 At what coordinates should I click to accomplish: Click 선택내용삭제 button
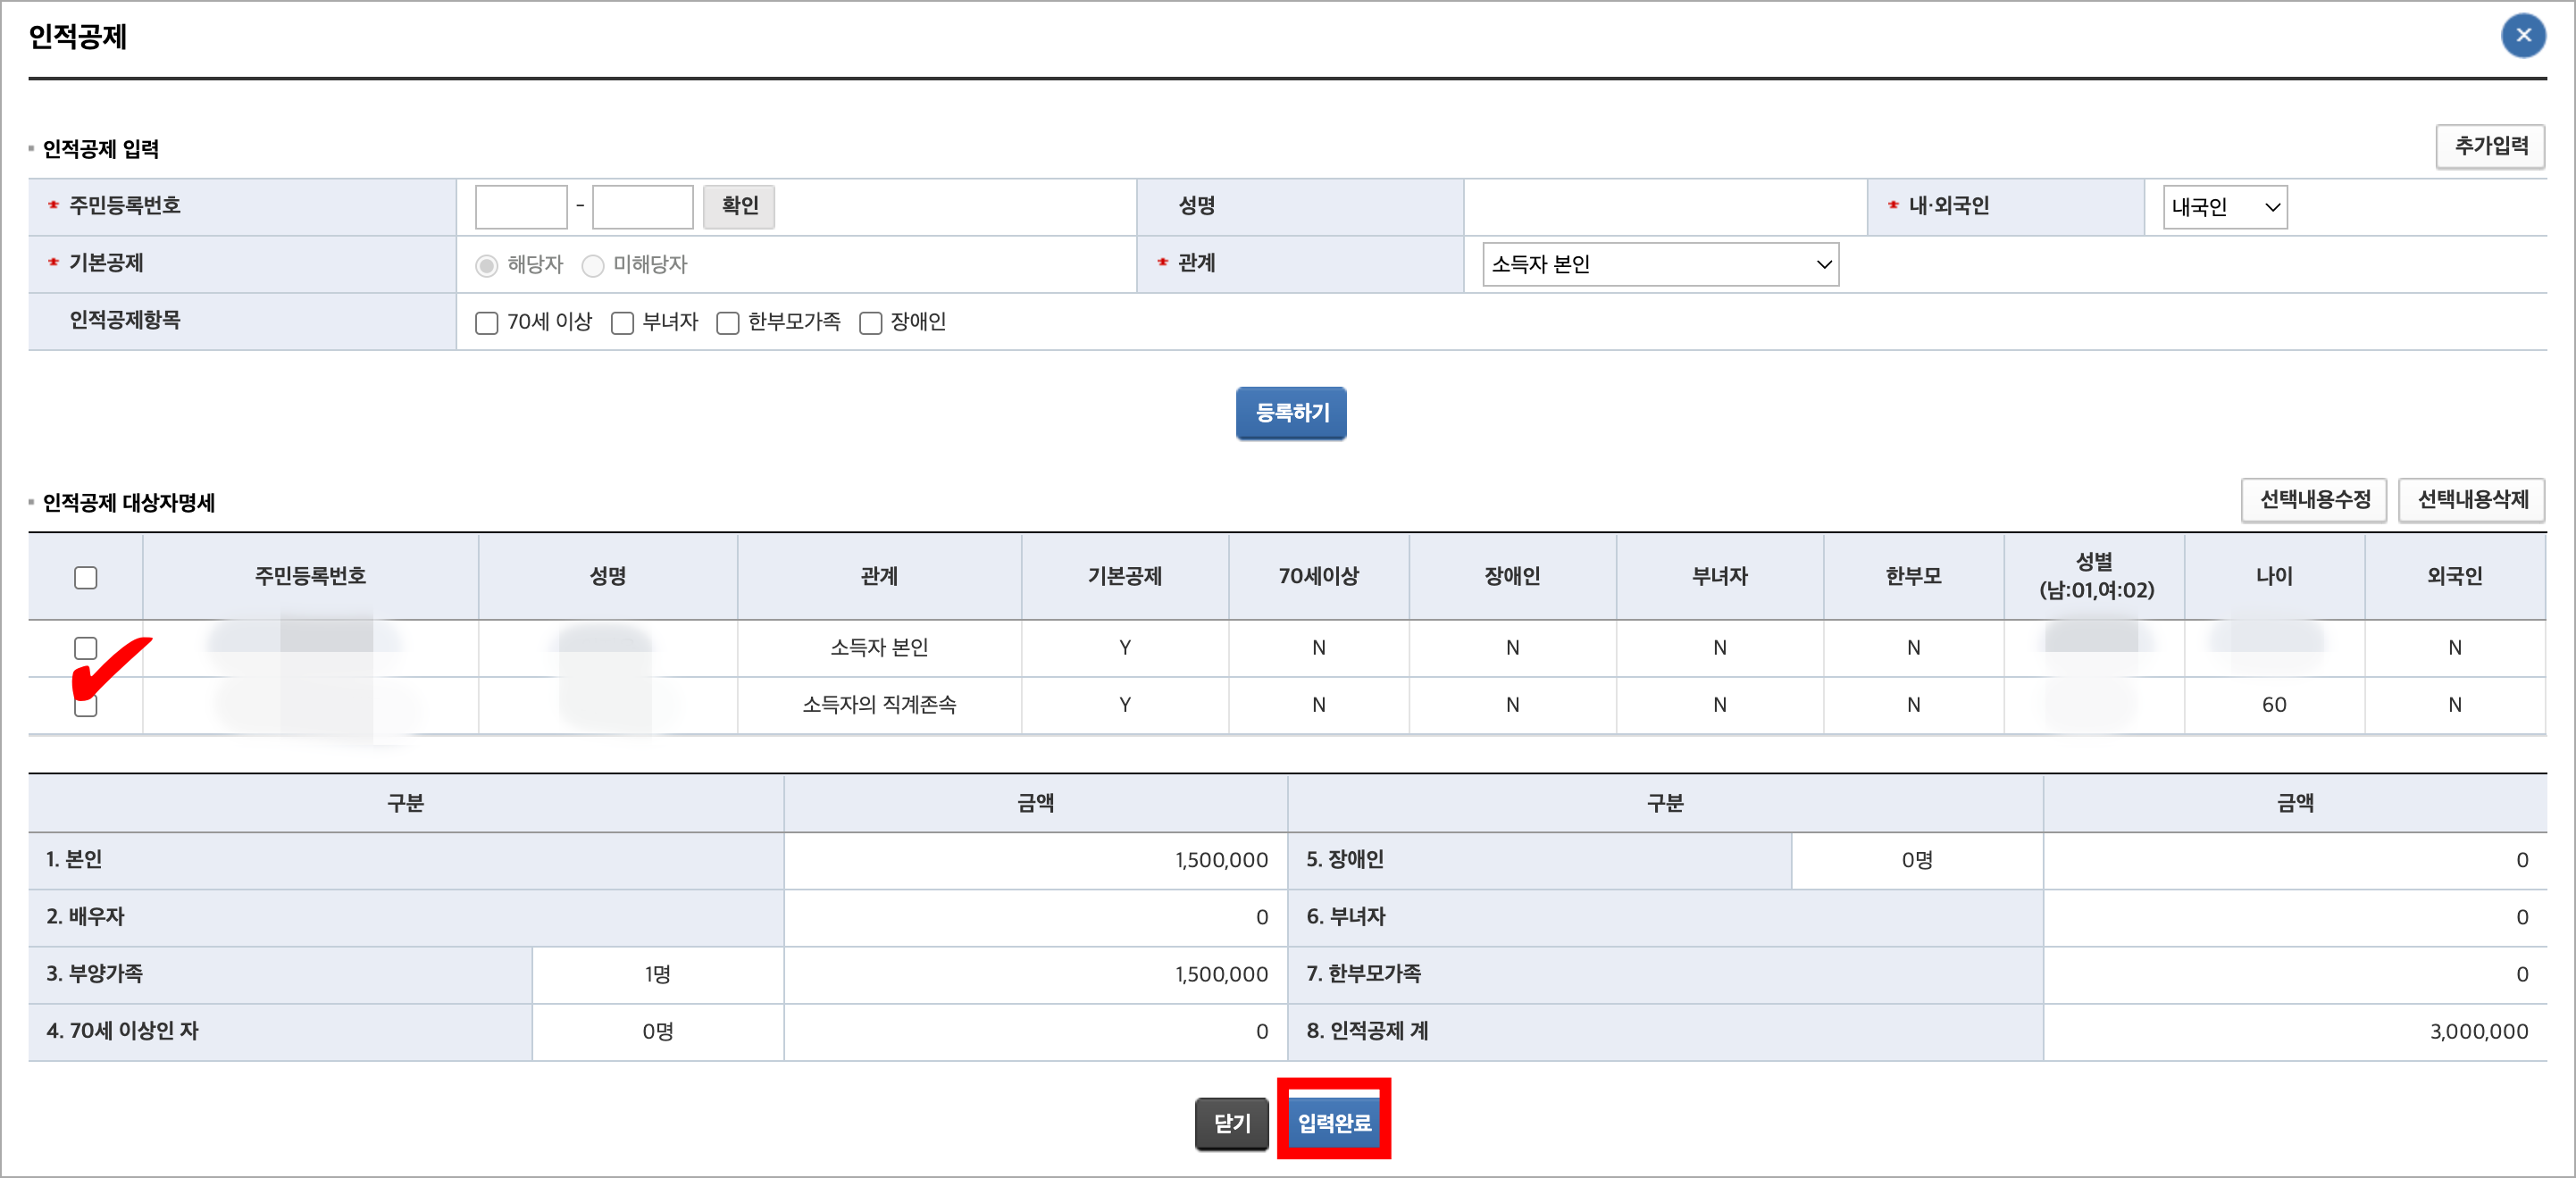(x=2472, y=499)
